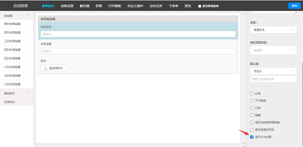
Task: Switch to the 表单设计 tab
Action: [x=48, y=6]
